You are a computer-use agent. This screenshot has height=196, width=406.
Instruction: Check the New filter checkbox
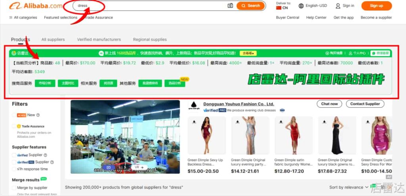tap(14, 115)
